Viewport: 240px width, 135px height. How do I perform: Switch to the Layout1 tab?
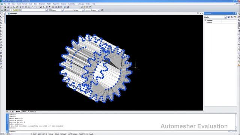24,111
